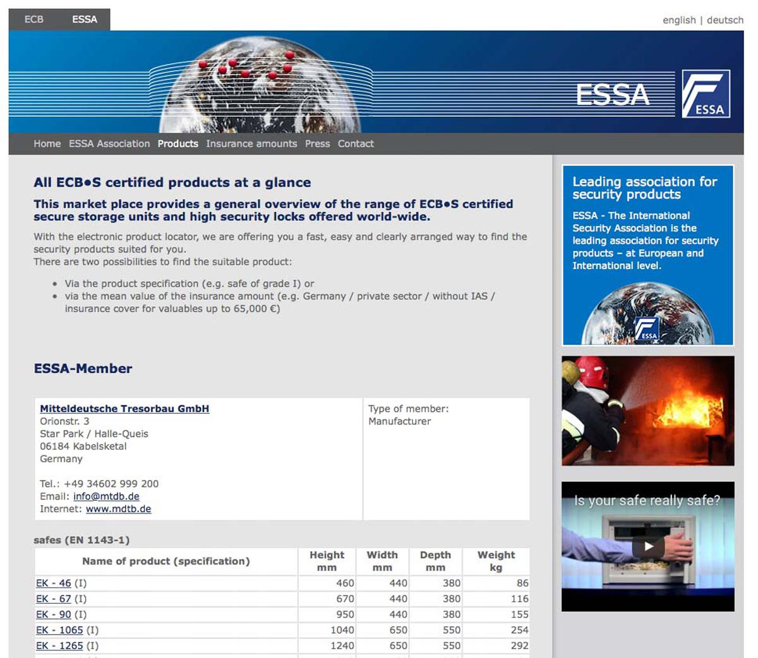
Task: Click the 'Leading association for security products' banner
Action: pyautogui.click(x=648, y=255)
